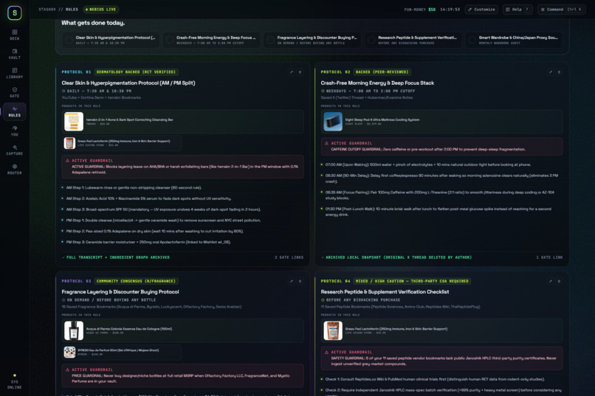The height and width of the screenshot is (396, 595).
Task: Click Sys Online status indicator
Action: click(x=15, y=381)
